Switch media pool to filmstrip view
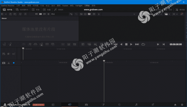This screenshot has width=187, height=107. tap(44, 14)
